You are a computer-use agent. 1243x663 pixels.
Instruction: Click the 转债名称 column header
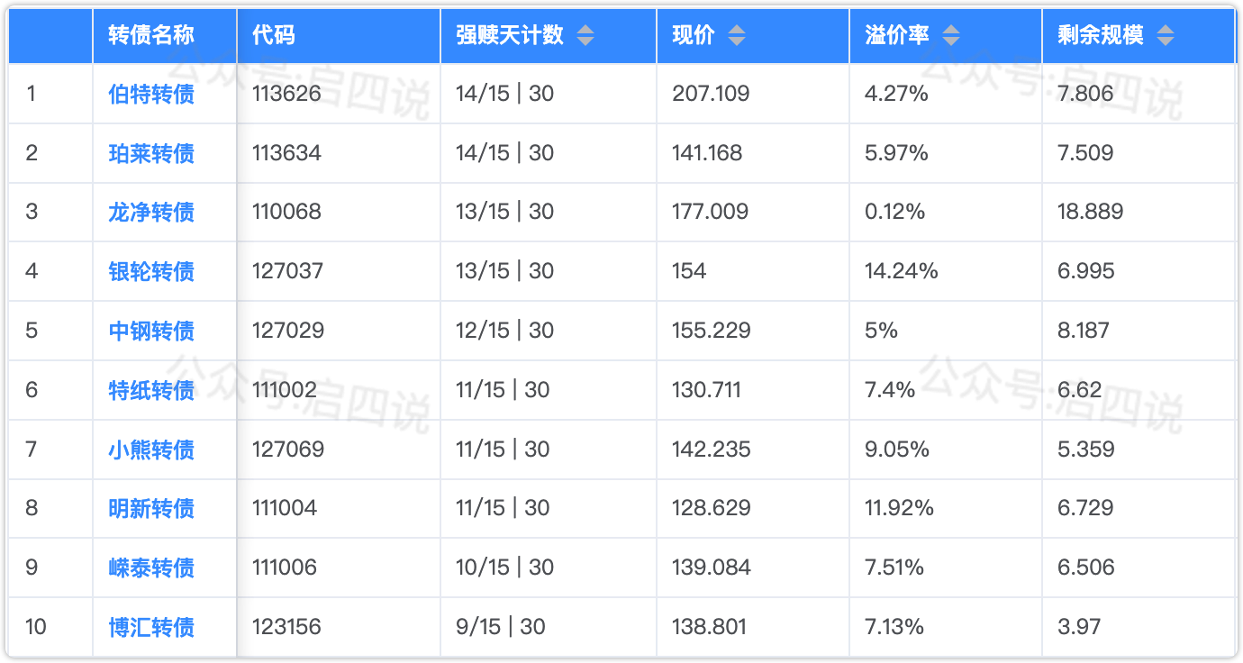click(x=151, y=36)
